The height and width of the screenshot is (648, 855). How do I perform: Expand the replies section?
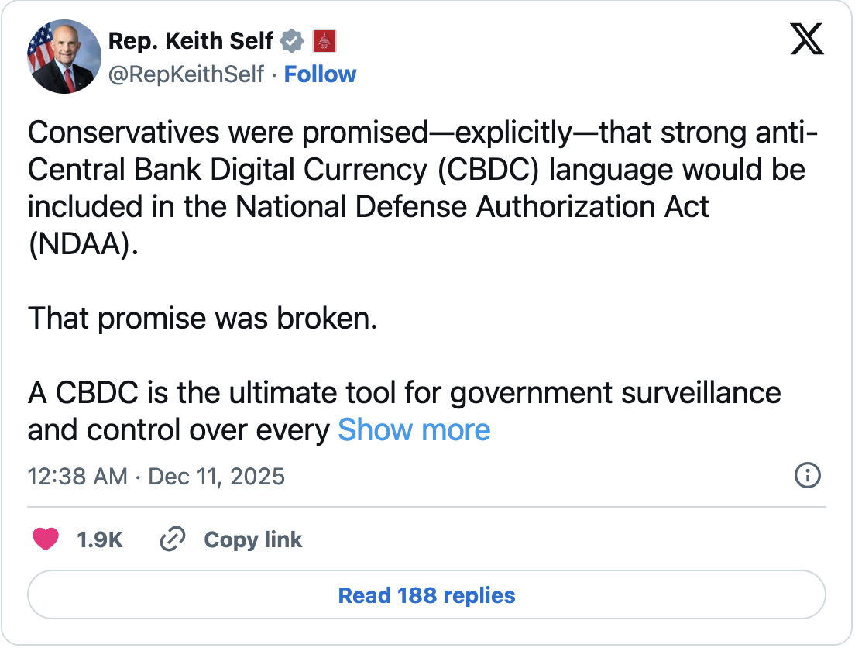426,595
